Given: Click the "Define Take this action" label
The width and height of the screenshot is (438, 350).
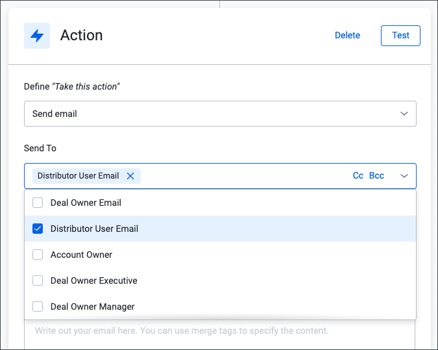Looking at the screenshot, I should [x=72, y=86].
